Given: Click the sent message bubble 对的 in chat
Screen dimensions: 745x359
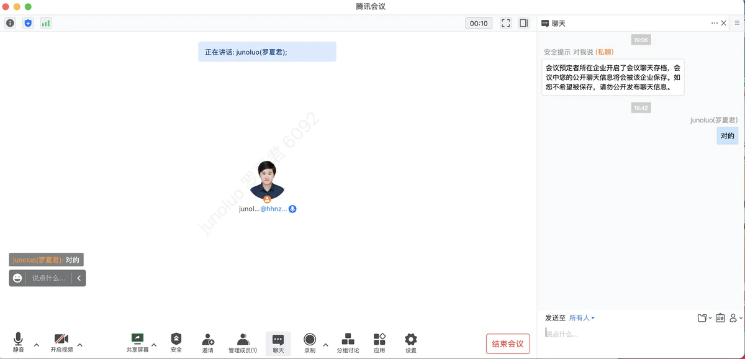Looking at the screenshot, I should click(x=728, y=136).
